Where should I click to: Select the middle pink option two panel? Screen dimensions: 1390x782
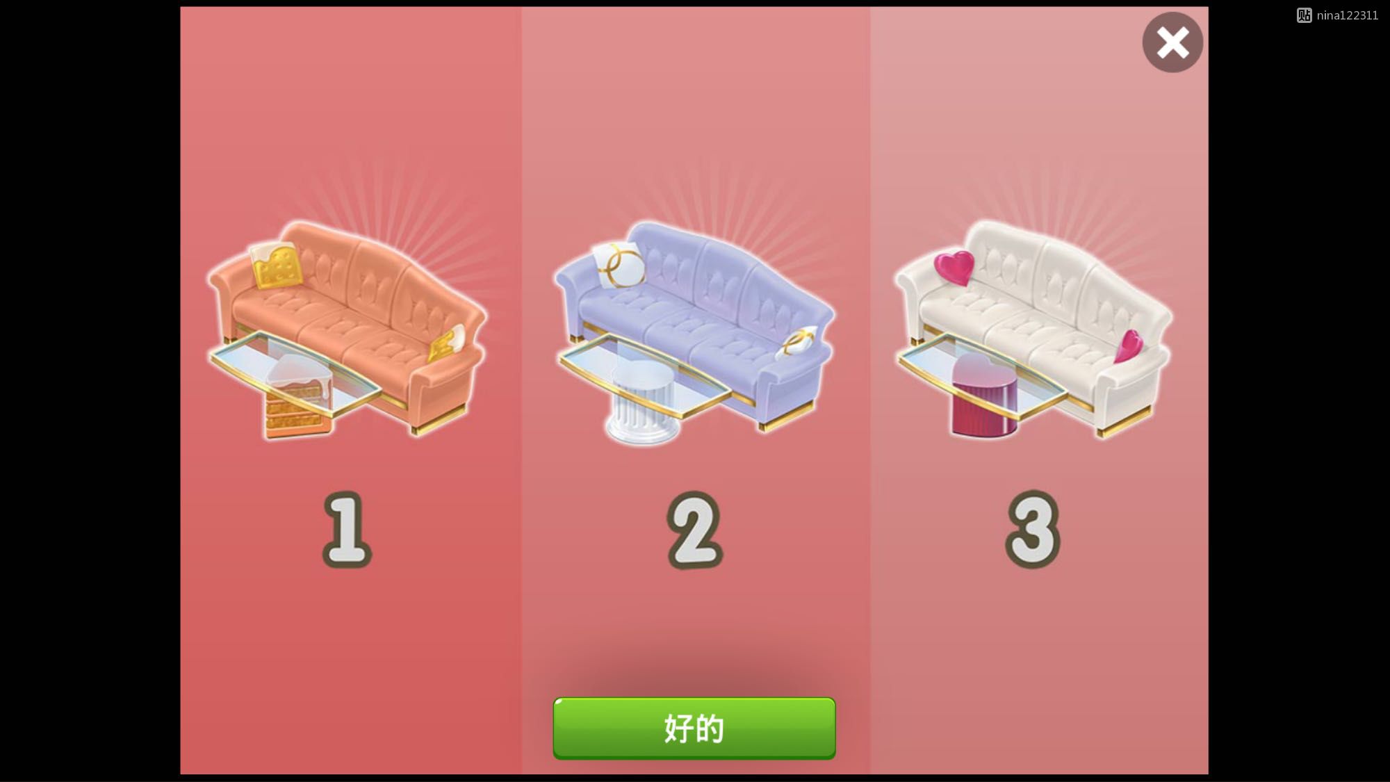point(696,391)
